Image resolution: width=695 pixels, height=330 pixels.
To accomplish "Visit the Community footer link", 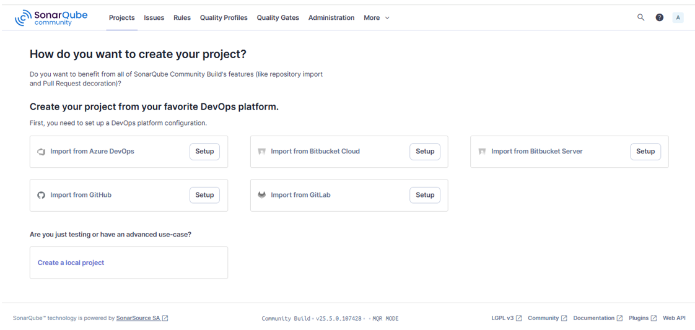I will click(543, 318).
